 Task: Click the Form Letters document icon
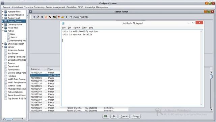click(x=6, y=69)
